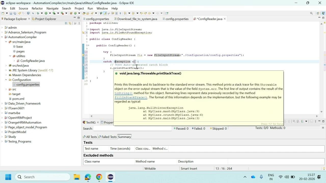Switch to All Tests tab in TestNG
The height and width of the screenshot is (183, 326).
click(90, 137)
